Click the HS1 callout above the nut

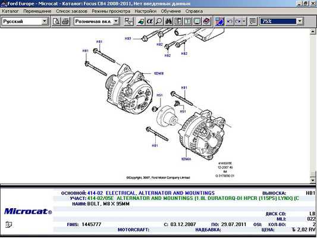159,95
